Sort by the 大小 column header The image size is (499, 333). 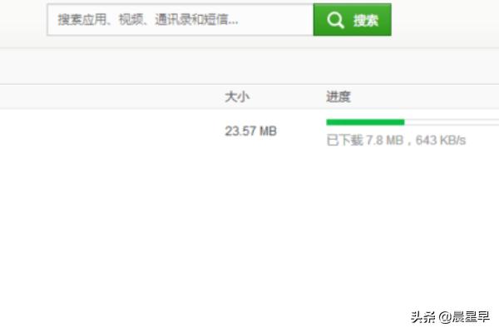(x=237, y=97)
